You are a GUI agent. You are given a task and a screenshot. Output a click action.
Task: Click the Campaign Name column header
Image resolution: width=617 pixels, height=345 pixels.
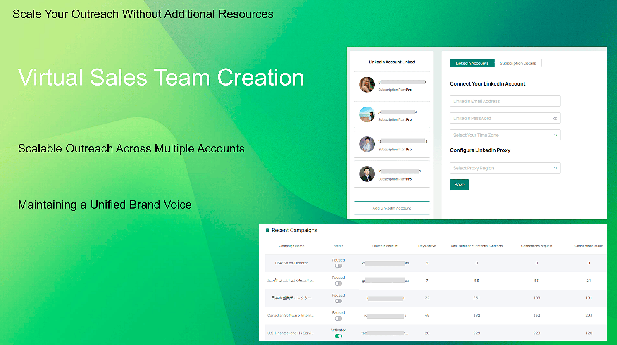291,246
